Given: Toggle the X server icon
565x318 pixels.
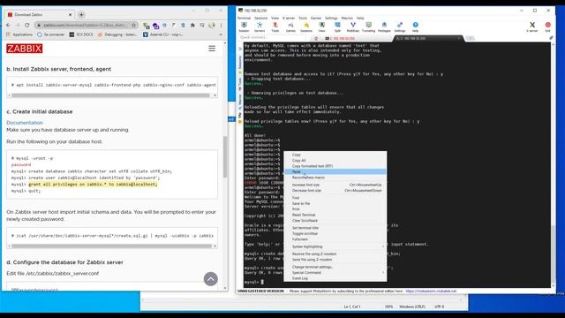Looking at the screenshot, I should pyautogui.click(x=532, y=26).
